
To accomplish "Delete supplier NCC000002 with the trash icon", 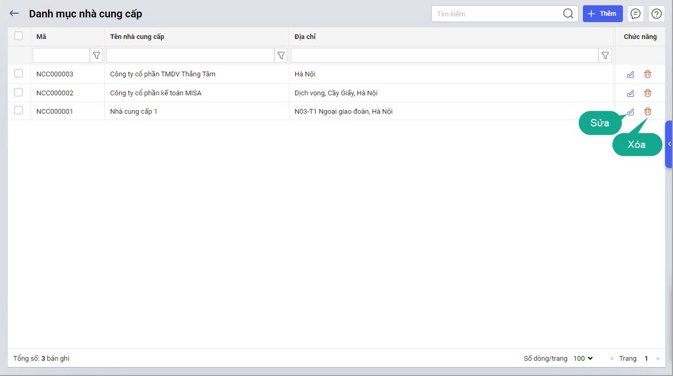I will pyautogui.click(x=648, y=93).
